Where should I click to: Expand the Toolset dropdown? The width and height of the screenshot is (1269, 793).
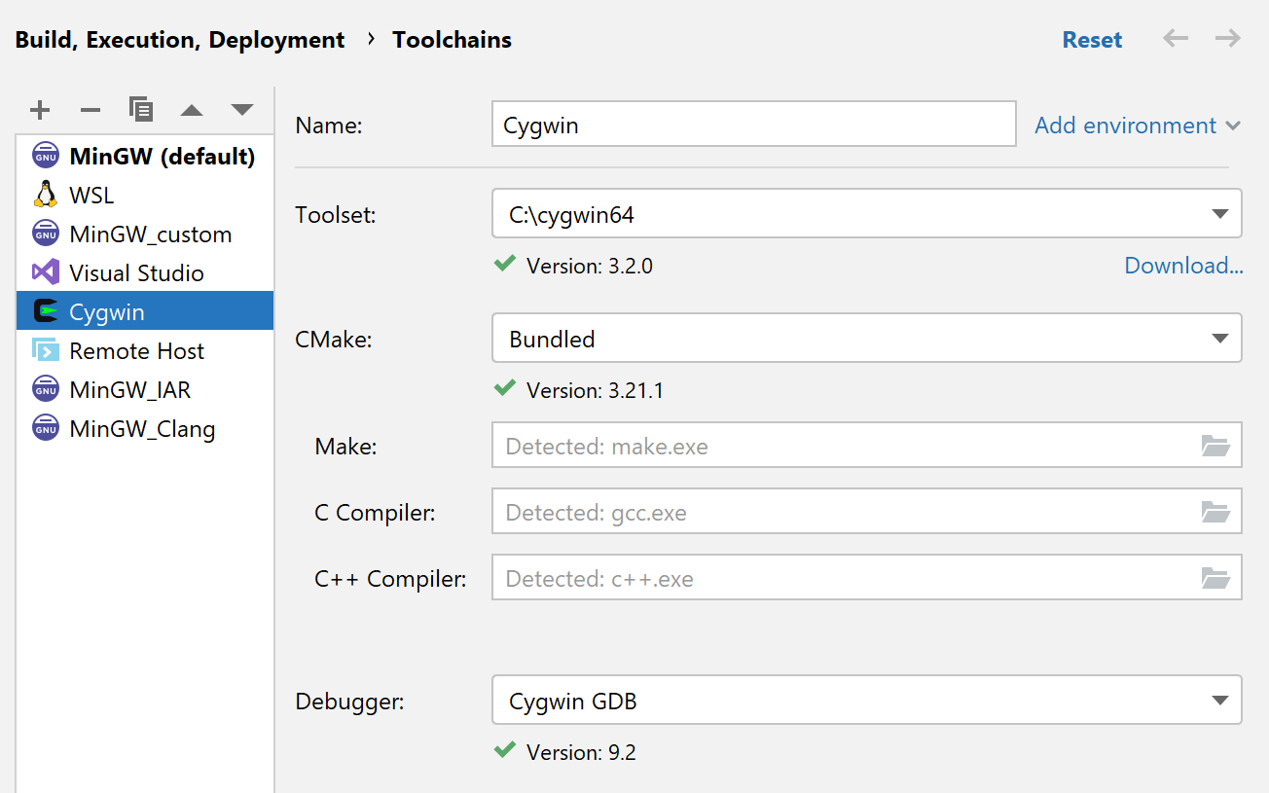(1219, 214)
